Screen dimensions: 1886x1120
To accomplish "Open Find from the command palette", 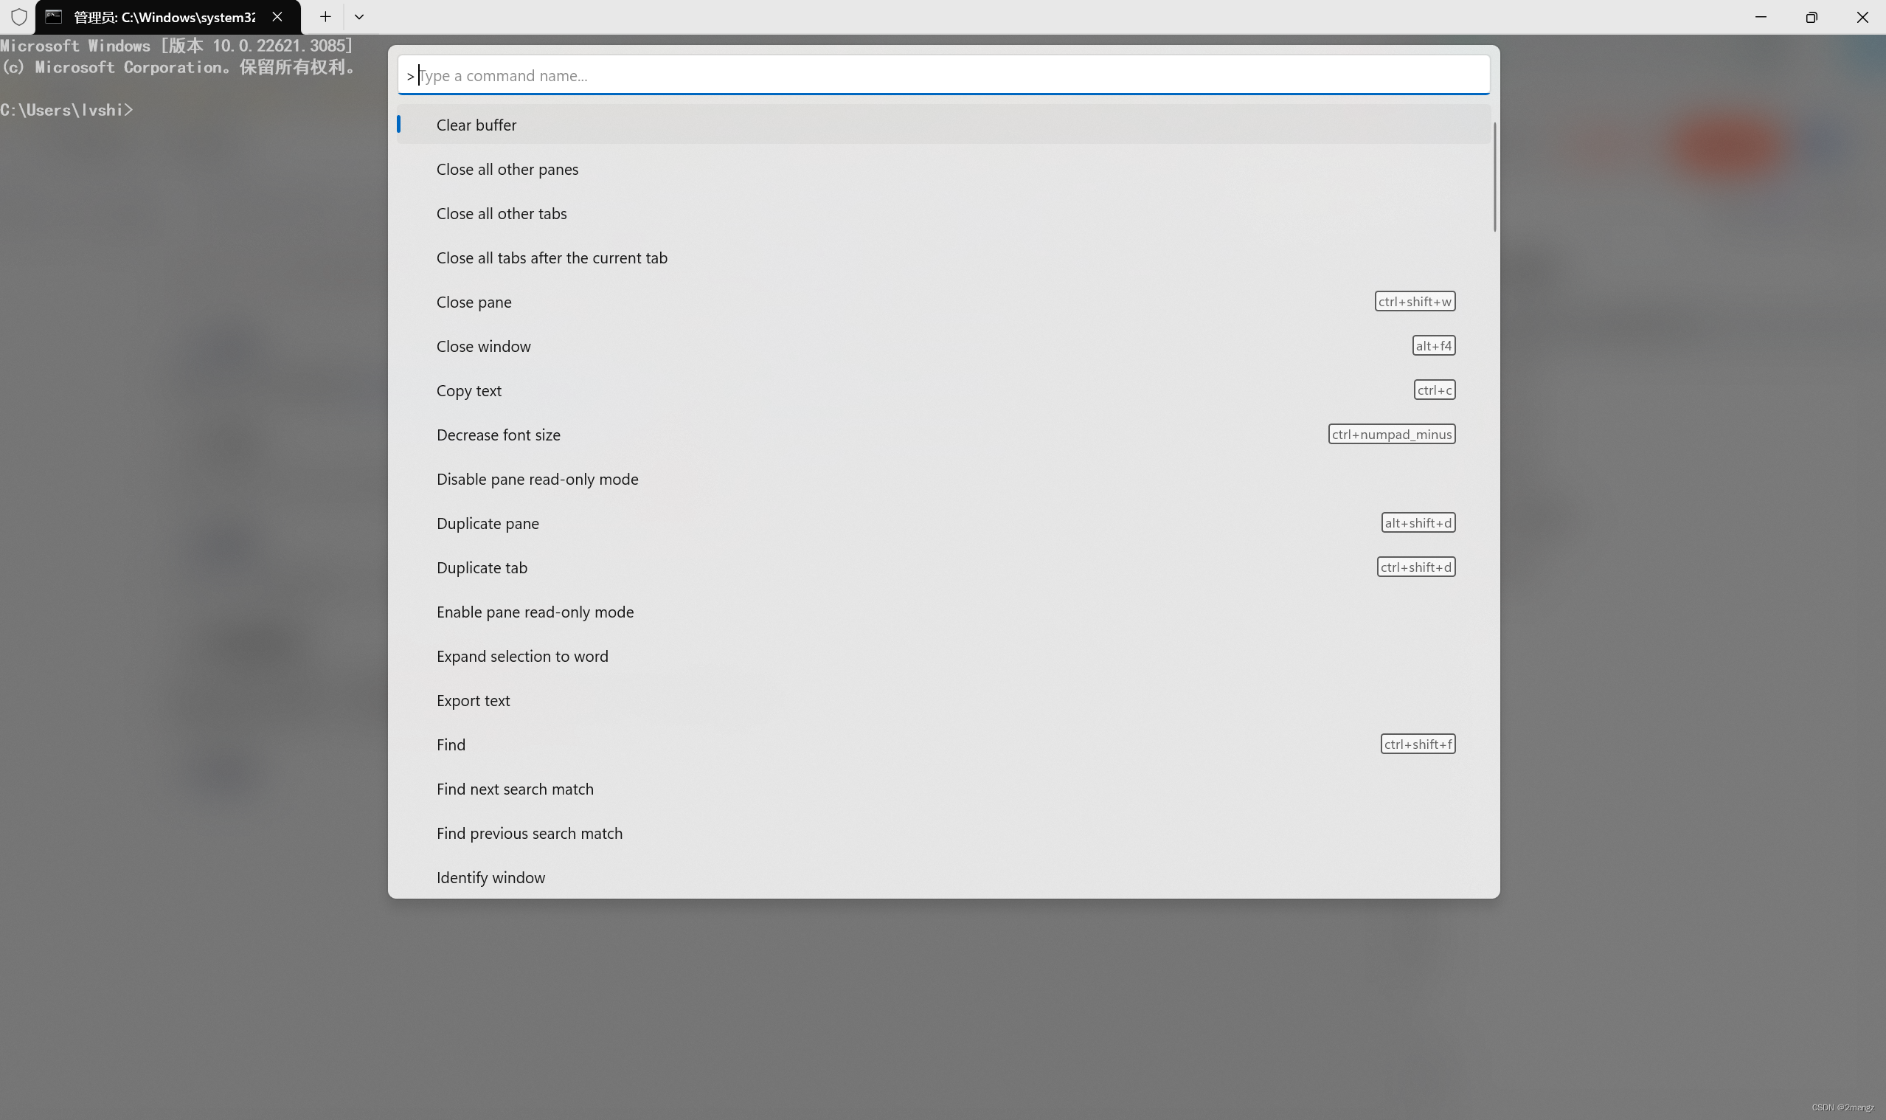I will [x=943, y=745].
